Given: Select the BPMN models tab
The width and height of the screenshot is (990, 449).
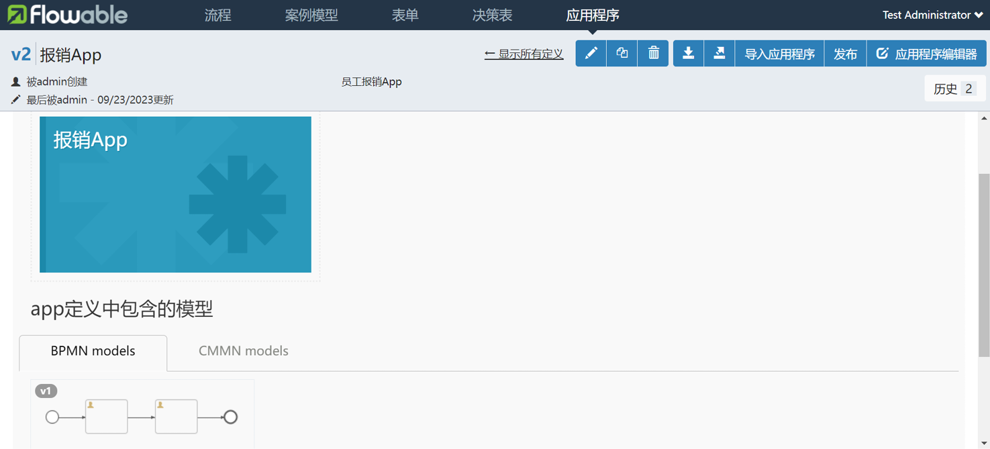Looking at the screenshot, I should tap(93, 351).
